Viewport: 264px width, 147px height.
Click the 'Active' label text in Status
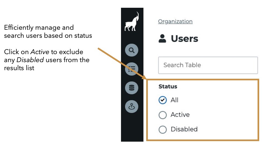point(180,115)
